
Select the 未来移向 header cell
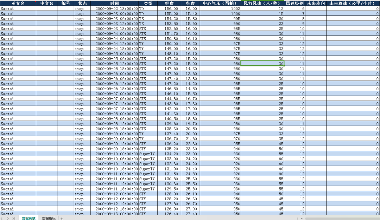pyautogui.click(x=316, y=4)
